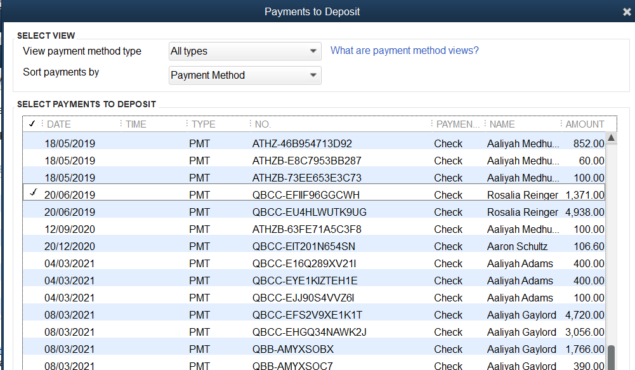Expand the Sort payments by dropdown
This screenshot has height=370, width=635.
[x=245, y=75]
